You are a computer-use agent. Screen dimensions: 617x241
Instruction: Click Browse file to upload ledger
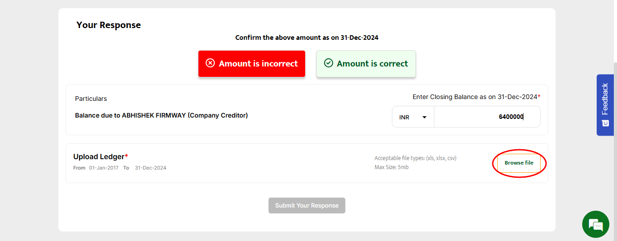pyautogui.click(x=519, y=163)
